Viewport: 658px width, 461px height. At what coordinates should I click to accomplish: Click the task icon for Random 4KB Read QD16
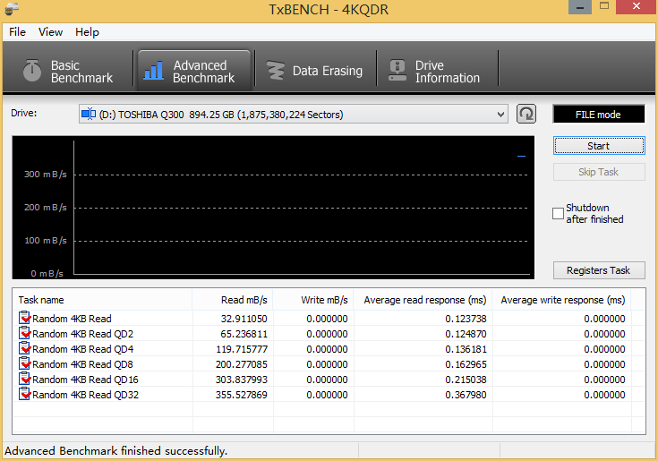pyautogui.click(x=25, y=379)
